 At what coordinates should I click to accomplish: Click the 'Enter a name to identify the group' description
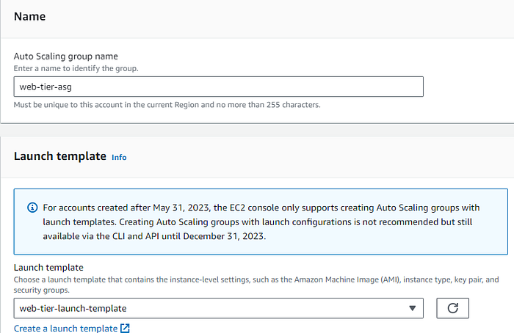(76, 68)
